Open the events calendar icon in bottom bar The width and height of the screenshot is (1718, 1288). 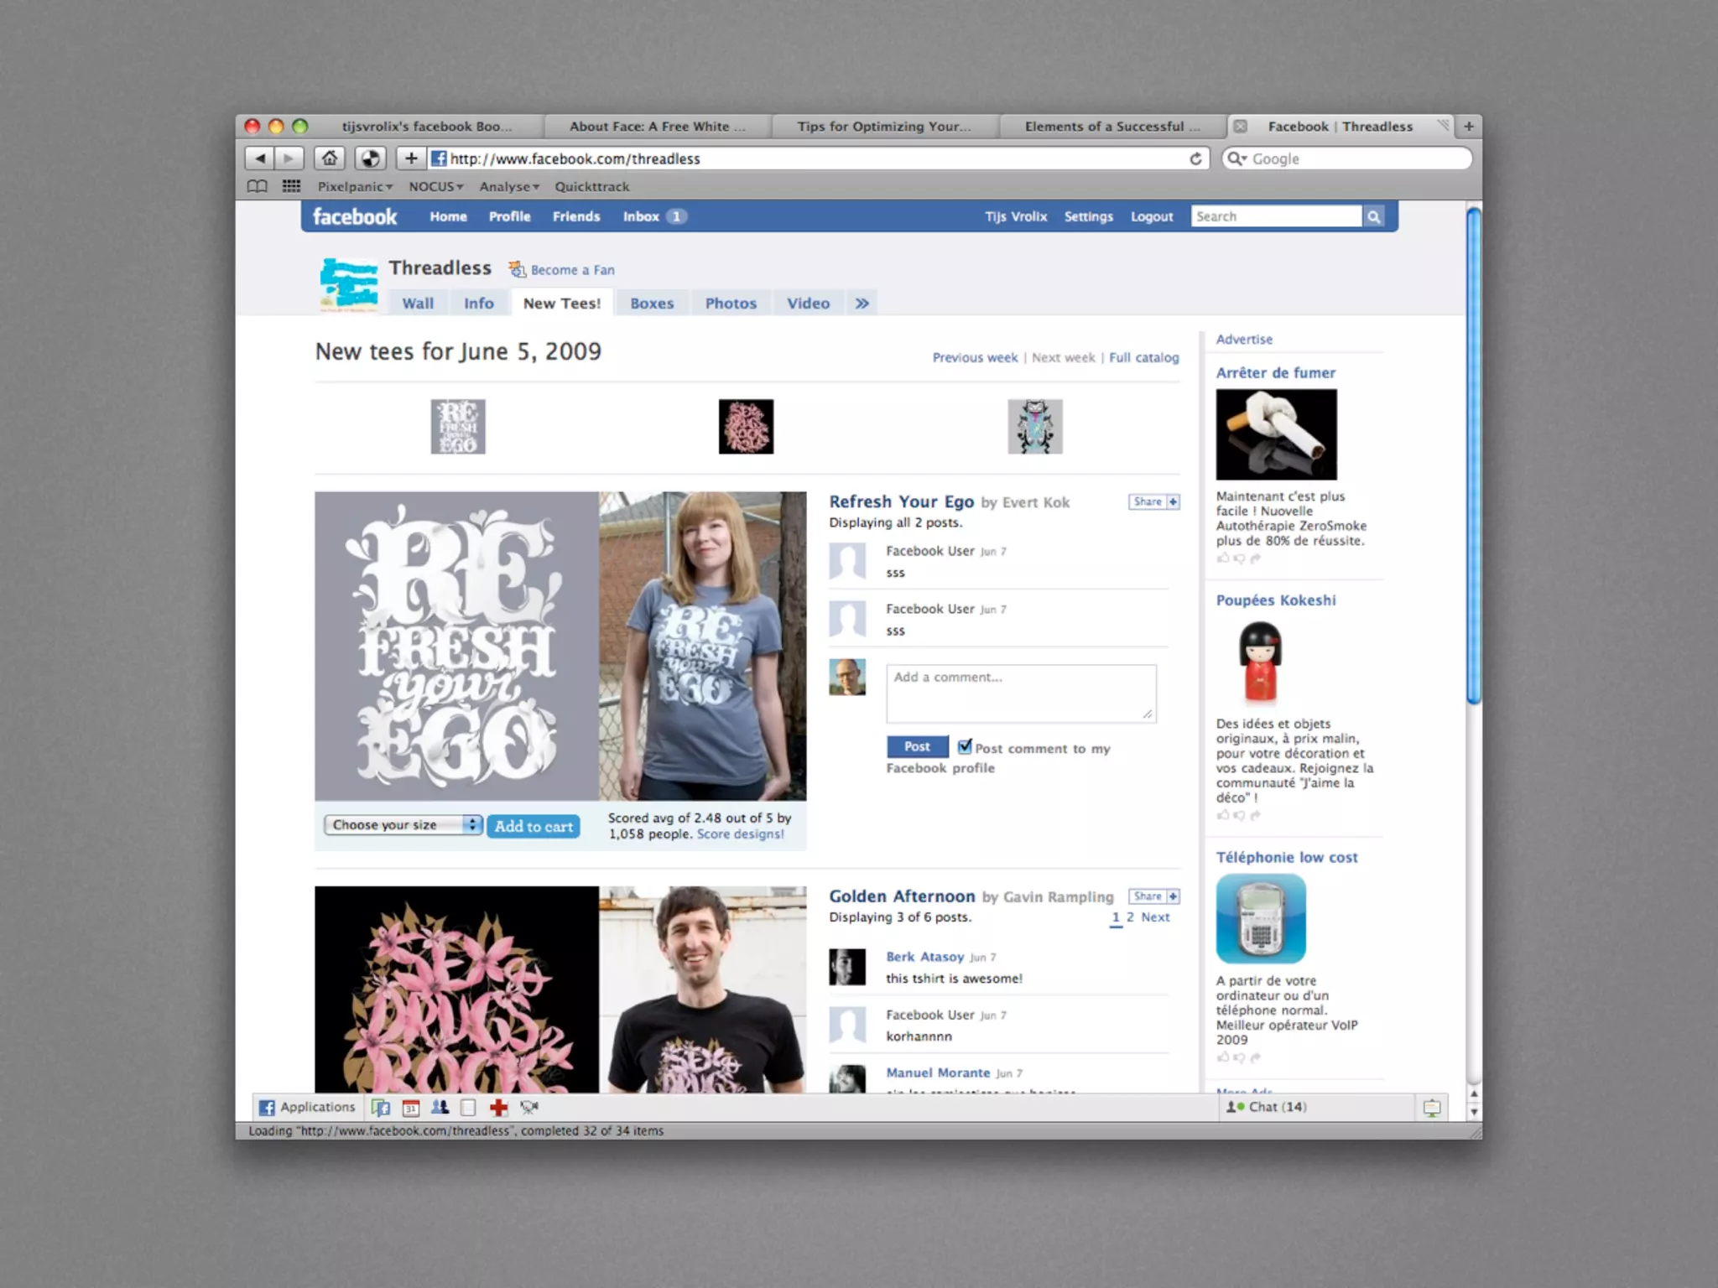[x=410, y=1108]
